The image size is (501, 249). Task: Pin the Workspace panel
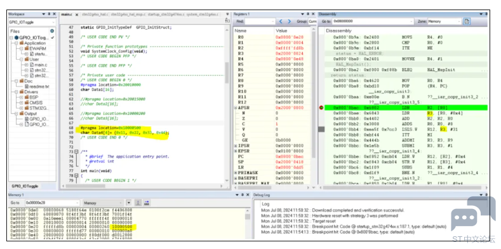49,15
